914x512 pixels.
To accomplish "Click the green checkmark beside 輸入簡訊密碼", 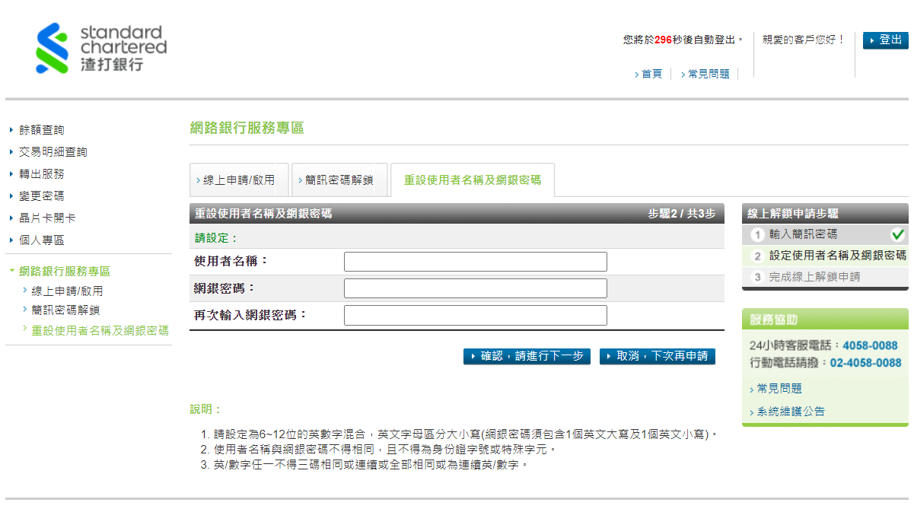I will pyautogui.click(x=898, y=234).
